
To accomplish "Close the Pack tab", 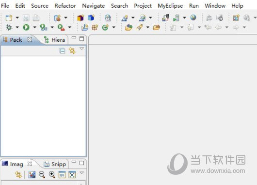I will (30, 39).
